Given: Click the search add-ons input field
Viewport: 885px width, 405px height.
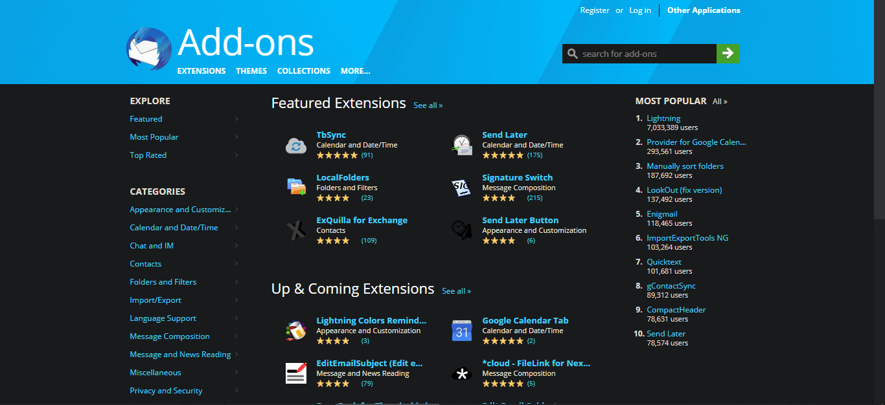Looking at the screenshot, I should click(641, 54).
